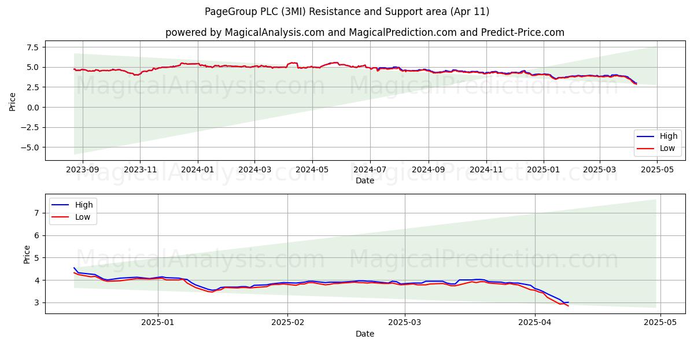
Task: Click the '2024-01' tick label on the top chart
Action: 198,169
